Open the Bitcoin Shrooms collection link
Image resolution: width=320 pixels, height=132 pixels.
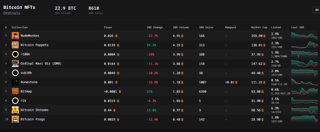[x=34, y=110]
